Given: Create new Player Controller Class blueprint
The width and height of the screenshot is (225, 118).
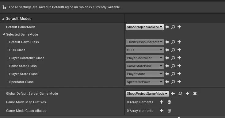Looking at the screenshot, I should (179, 58).
